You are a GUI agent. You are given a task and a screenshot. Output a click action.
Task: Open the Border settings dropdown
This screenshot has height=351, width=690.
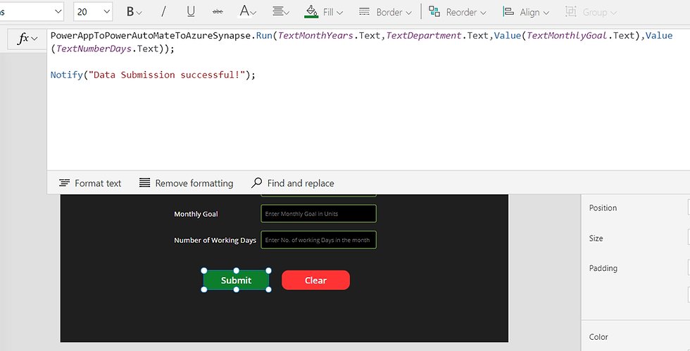click(x=385, y=12)
